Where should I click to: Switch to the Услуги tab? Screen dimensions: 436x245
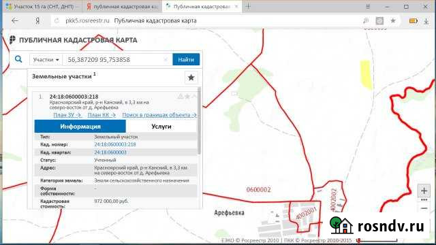point(161,127)
